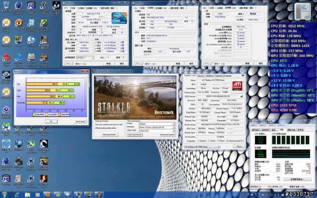This screenshot has width=317, height=198.
Task: Click the Close button in GPU-Z
Action: pyautogui.click(x=239, y=147)
